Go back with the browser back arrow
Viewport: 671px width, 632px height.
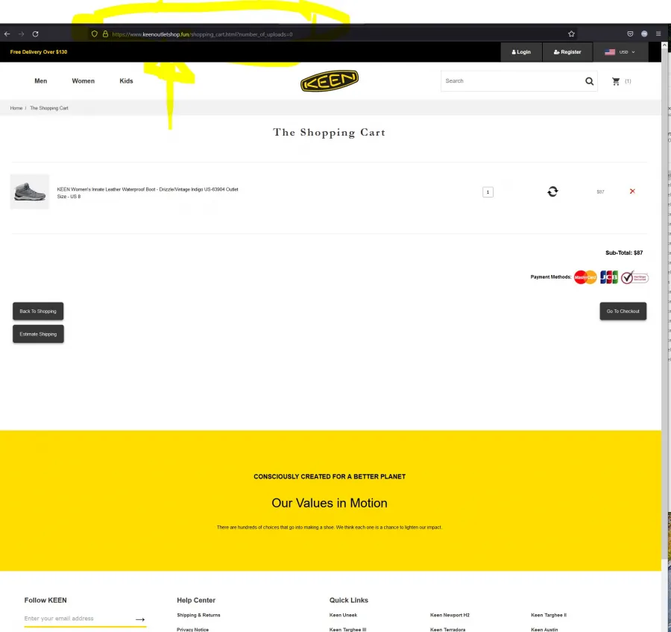(7, 34)
